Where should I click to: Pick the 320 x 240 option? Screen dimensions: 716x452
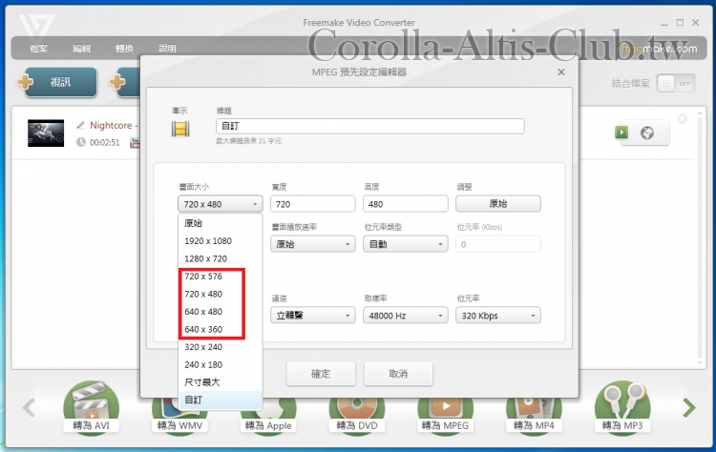[x=221, y=347]
